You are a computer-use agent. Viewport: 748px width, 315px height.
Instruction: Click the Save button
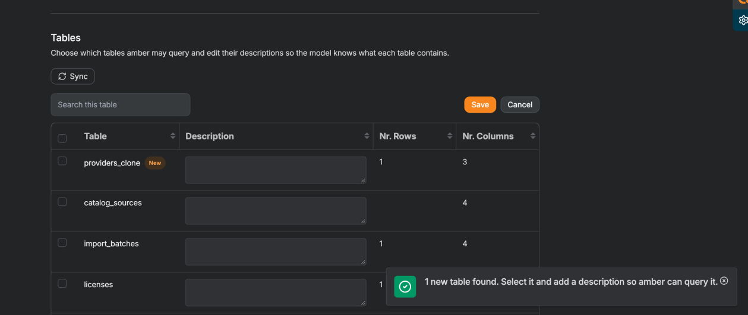pos(480,104)
